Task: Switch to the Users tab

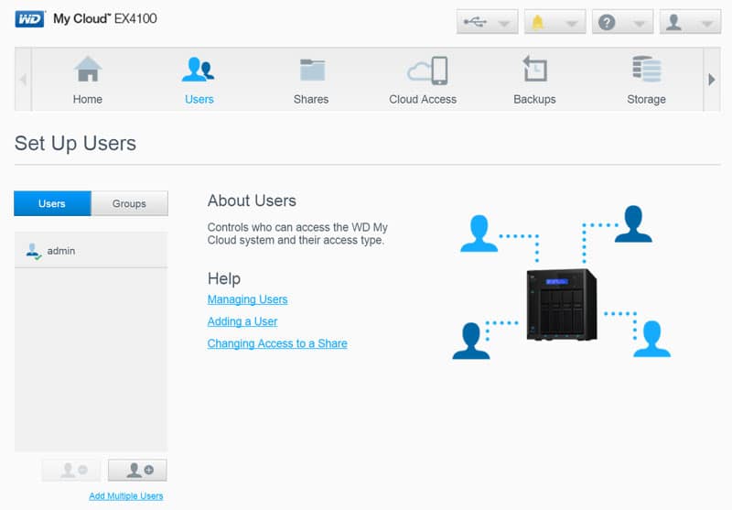Action: [x=52, y=203]
